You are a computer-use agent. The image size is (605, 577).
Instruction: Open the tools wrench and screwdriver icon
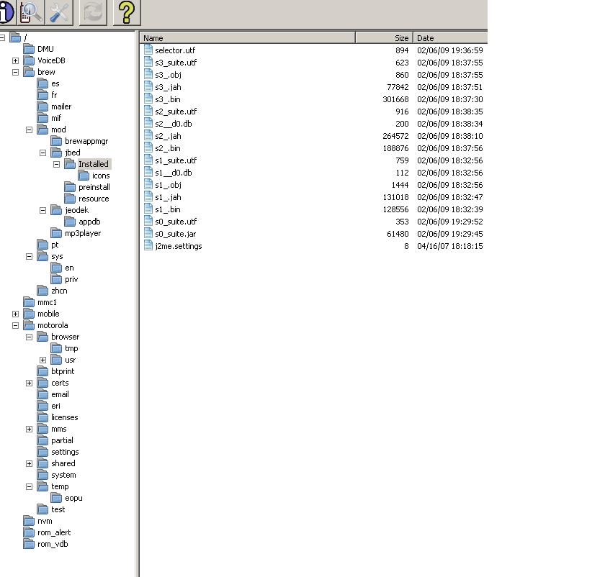59,12
